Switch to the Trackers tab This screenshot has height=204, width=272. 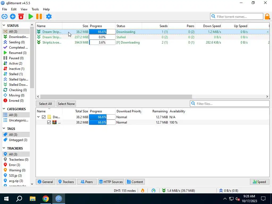point(66,182)
